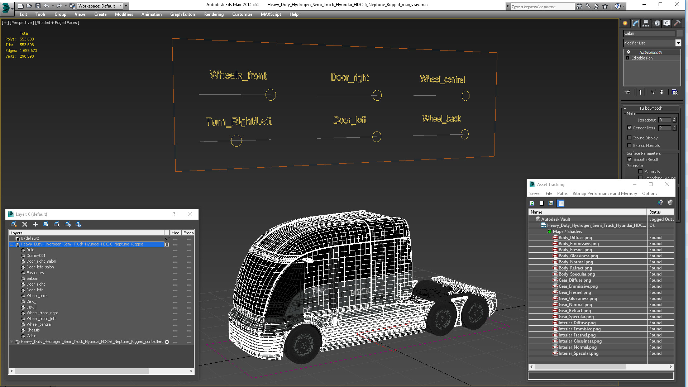This screenshot has height=387, width=688.
Task: Click the Shaded + Edged Faces viewport label
Action: tap(57, 23)
